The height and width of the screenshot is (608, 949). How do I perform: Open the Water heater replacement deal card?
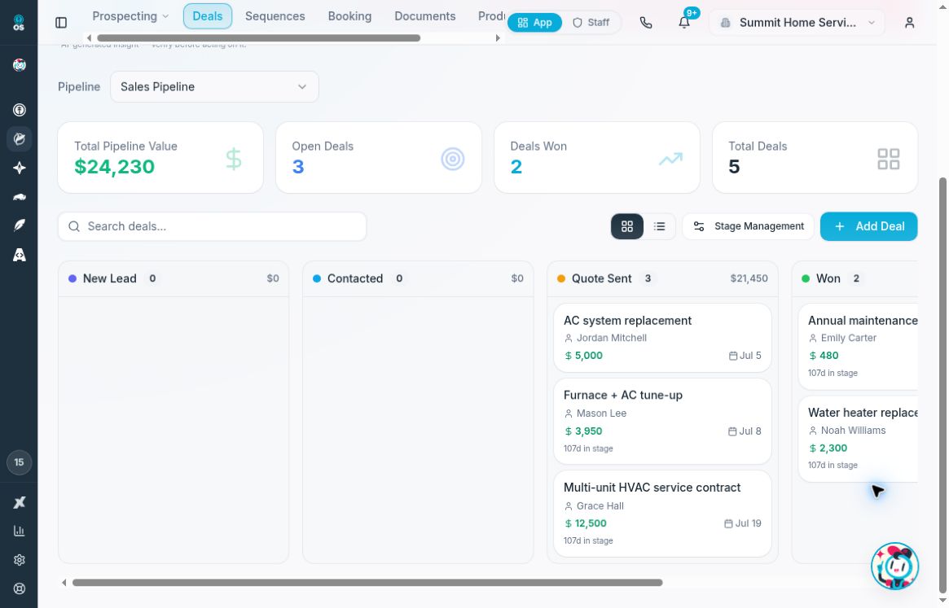858,439
